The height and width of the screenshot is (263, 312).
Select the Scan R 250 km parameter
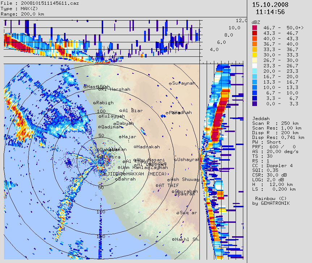point(275,123)
